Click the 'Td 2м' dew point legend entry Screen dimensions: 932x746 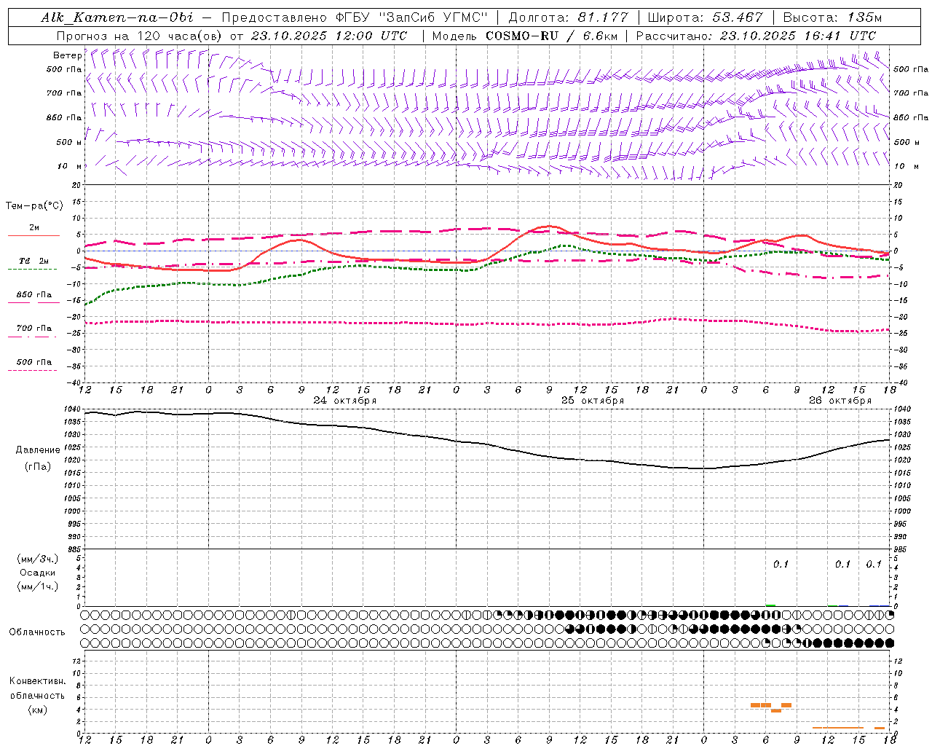pos(33,261)
